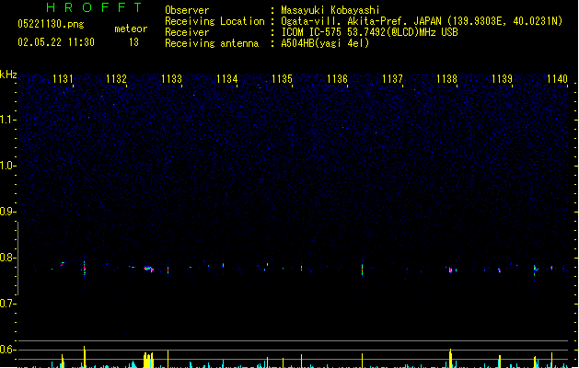This screenshot has width=579, height=368.
Task: Click the Receiving antenna label
Action: [x=212, y=43]
